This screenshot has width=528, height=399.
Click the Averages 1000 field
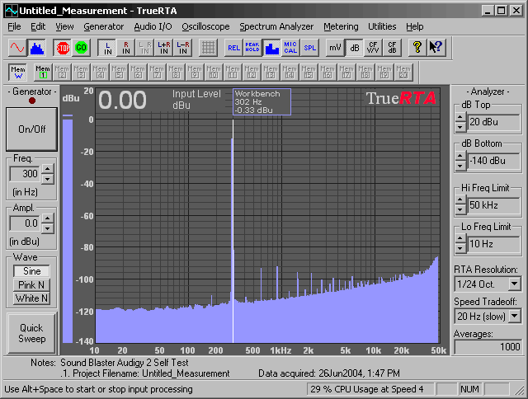tap(488, 347)
